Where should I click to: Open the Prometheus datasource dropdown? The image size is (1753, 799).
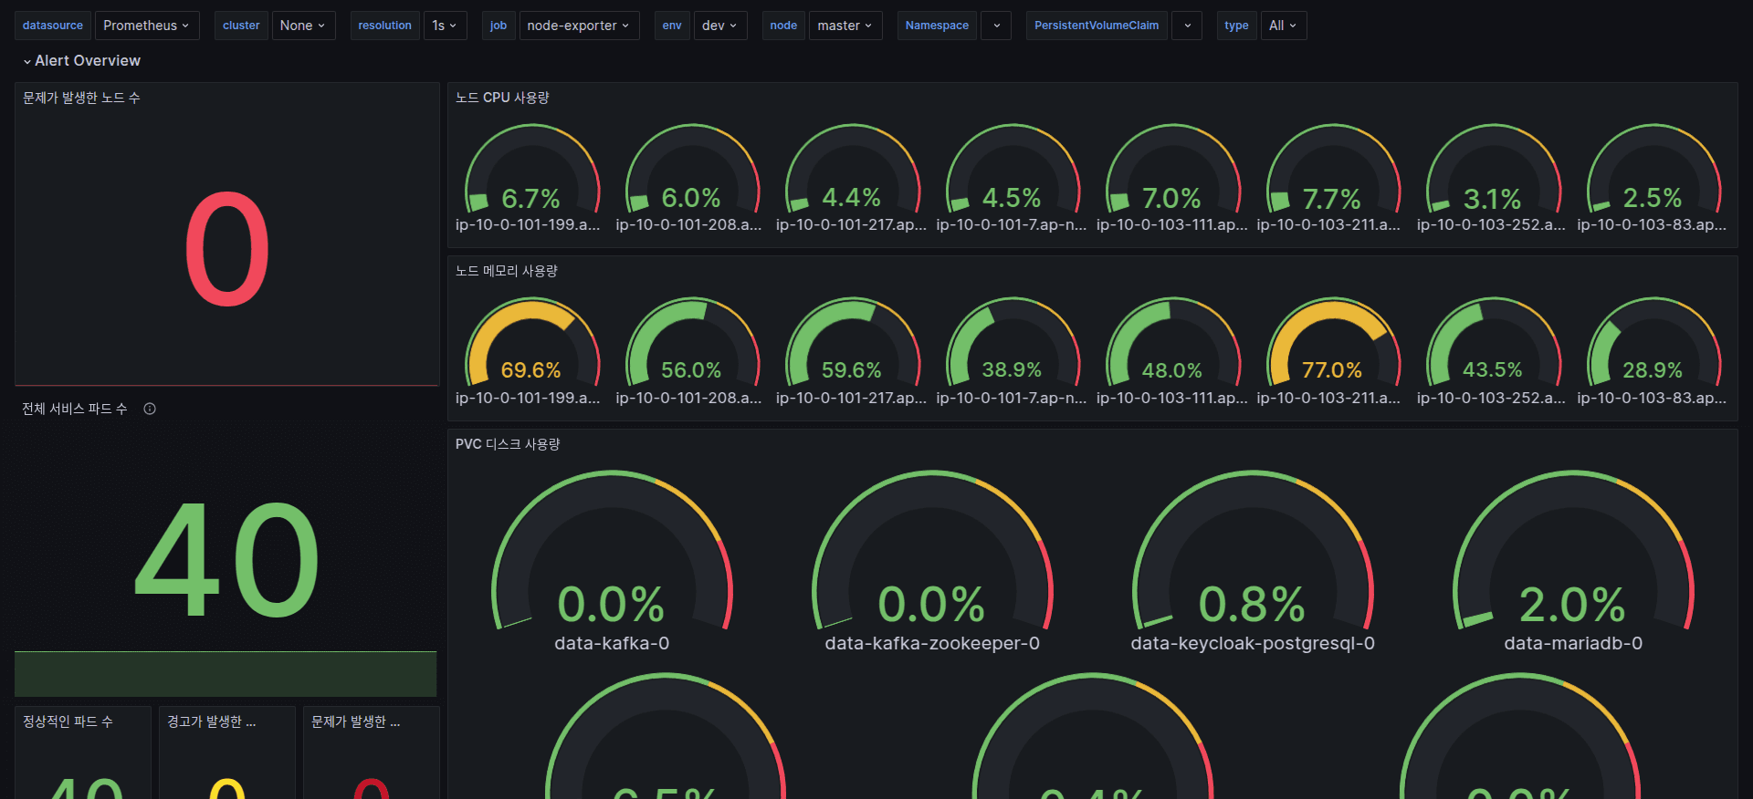tap(146, 26)
